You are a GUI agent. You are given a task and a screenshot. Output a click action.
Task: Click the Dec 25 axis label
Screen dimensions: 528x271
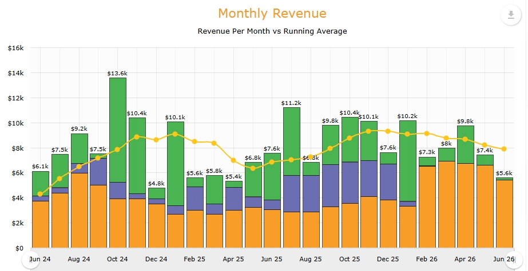pos(388,259)
